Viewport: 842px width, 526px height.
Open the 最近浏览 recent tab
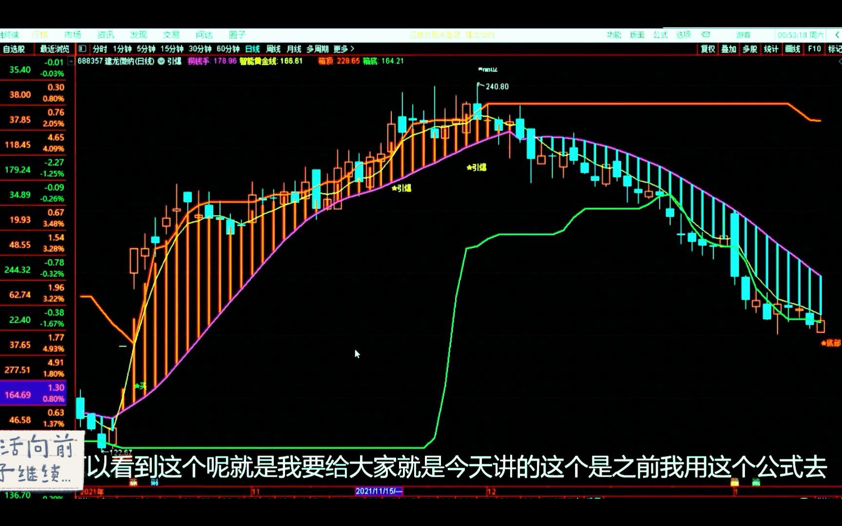[55, 49]
